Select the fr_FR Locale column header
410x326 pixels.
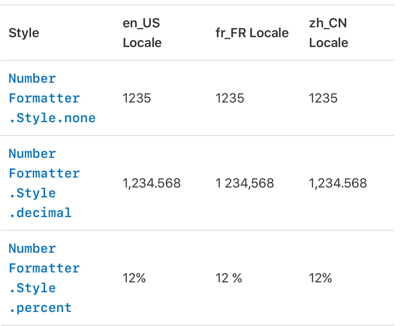pos(252,33)
